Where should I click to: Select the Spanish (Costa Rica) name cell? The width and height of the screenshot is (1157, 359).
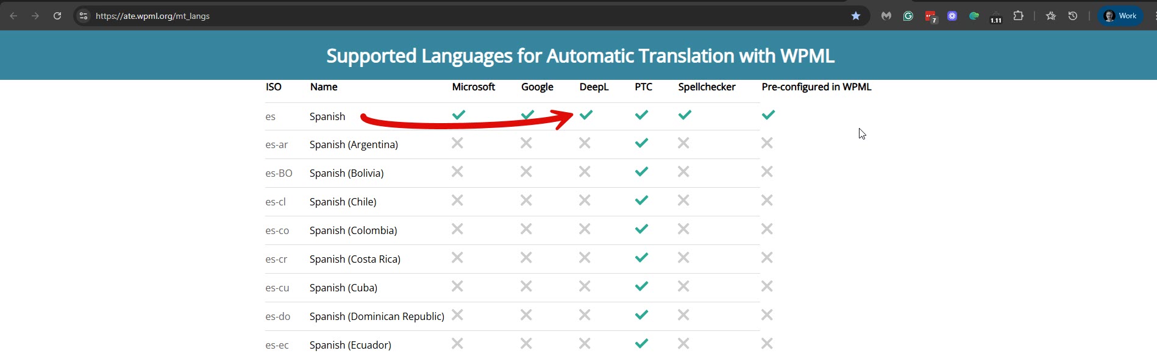click(x=355, y=260)
